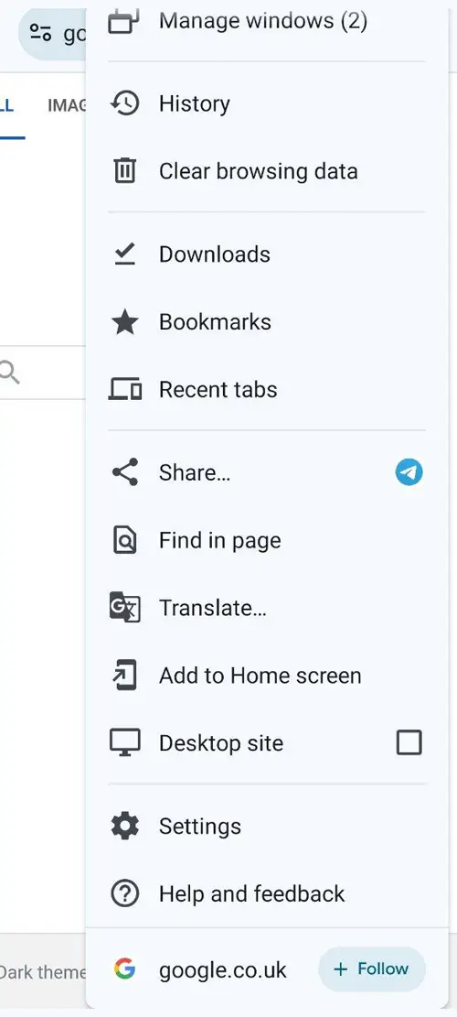This screenshot has width=457, height=1017.
Task: Click the Help and feedback question mark icon
Action: (x=124, y=893)
